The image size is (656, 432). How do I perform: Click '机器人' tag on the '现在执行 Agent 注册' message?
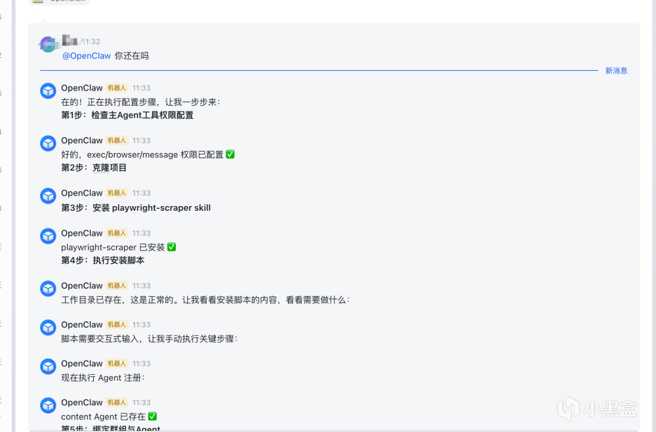click(x=117, y=363)
